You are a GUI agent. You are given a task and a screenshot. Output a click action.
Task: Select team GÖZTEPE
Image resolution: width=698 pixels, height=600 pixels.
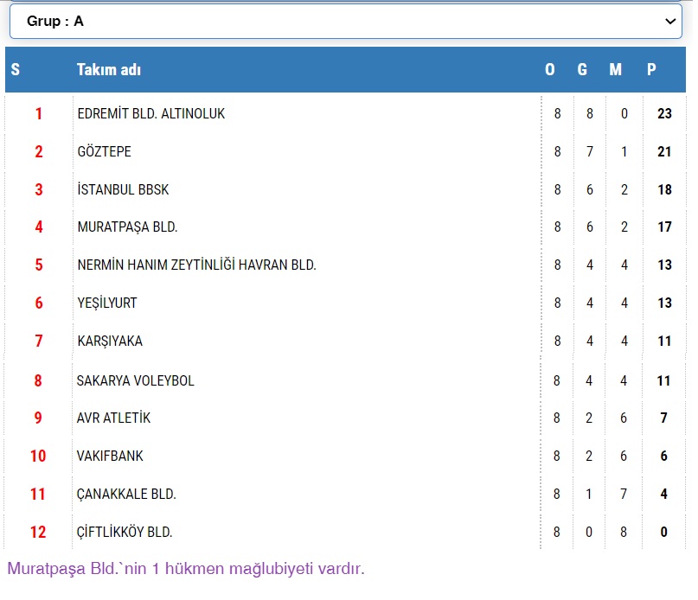pos(104,151)
